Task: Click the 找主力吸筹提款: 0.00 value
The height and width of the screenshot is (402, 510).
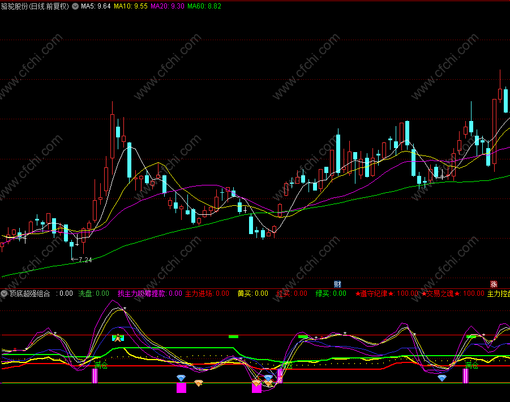Action: click(149, 293)
